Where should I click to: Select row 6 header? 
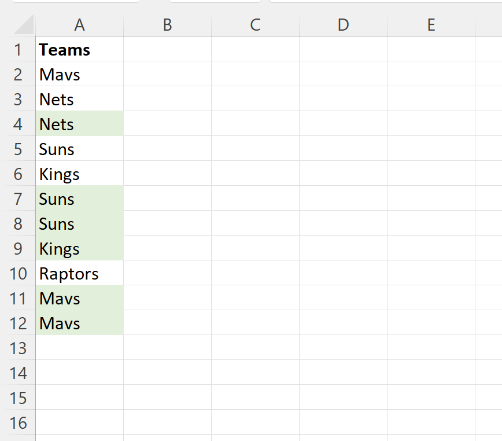point(17,173)
